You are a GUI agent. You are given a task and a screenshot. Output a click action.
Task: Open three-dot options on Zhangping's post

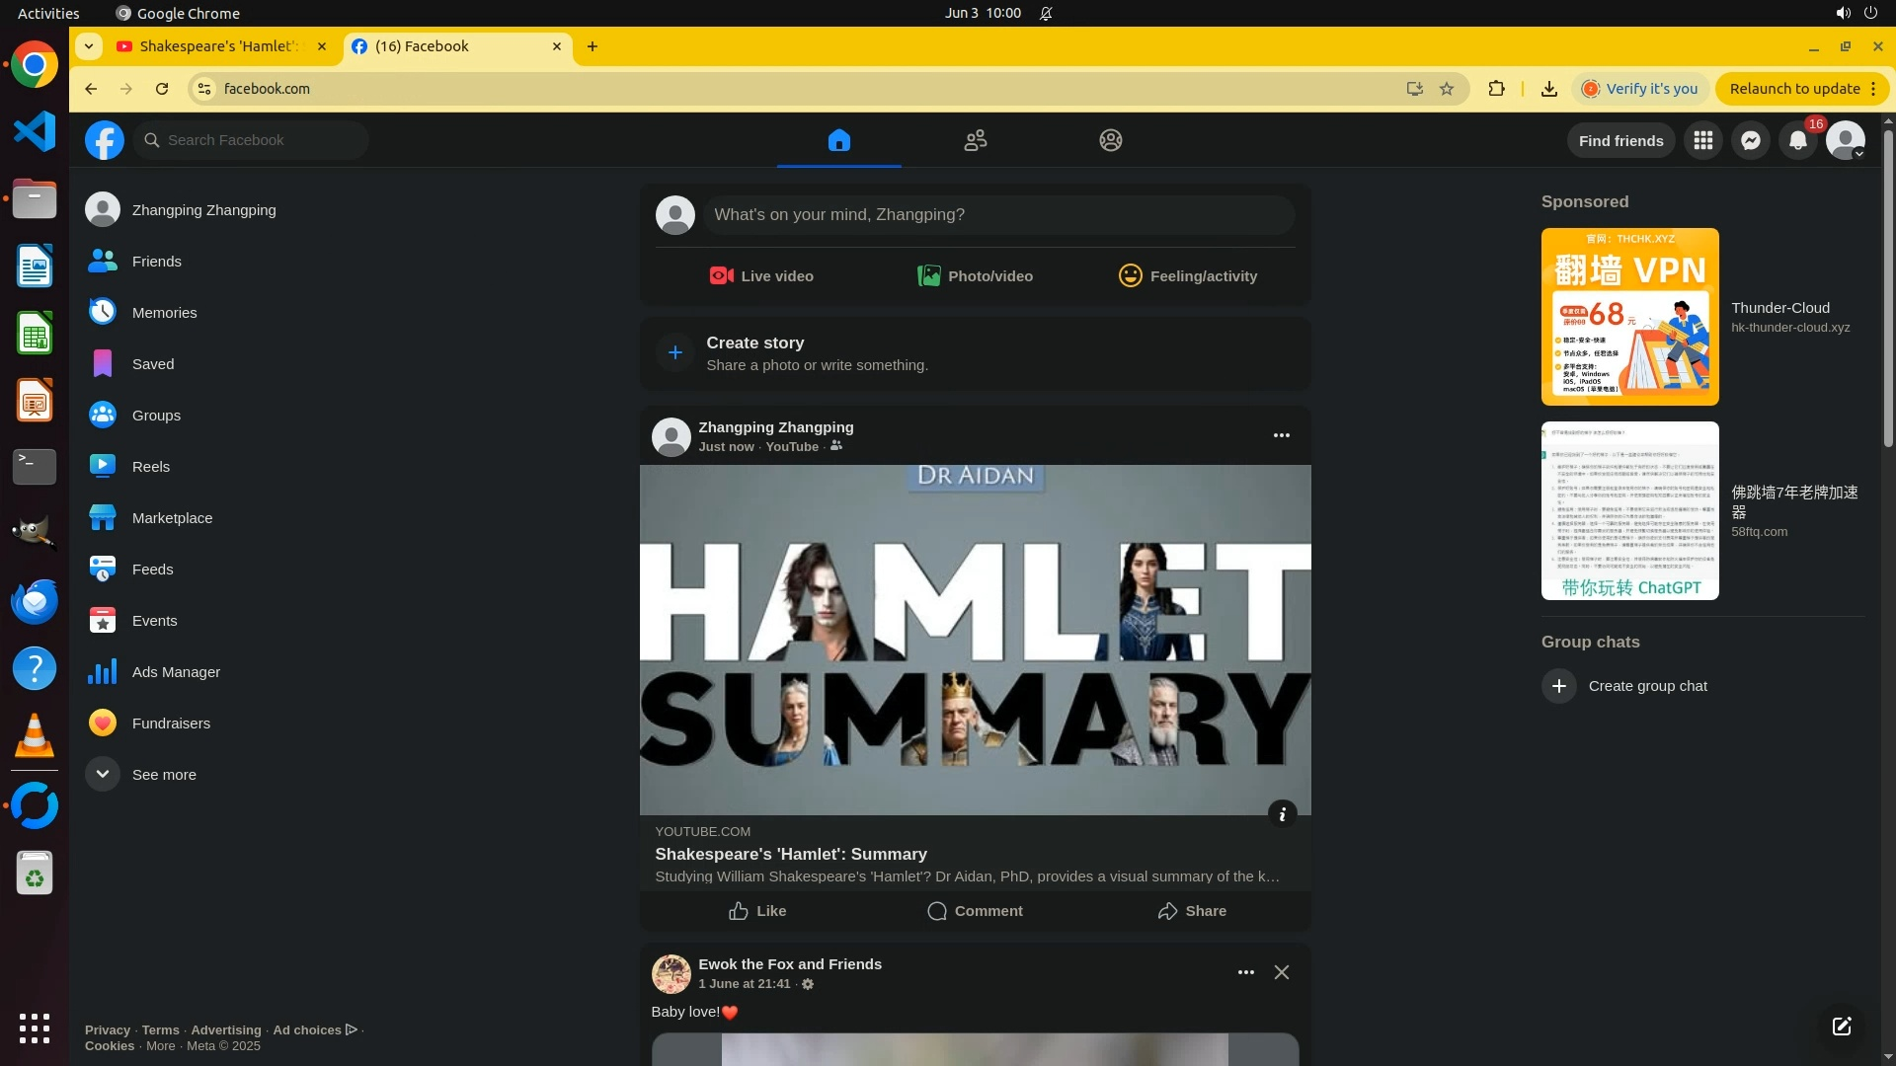pos(1282,435)
